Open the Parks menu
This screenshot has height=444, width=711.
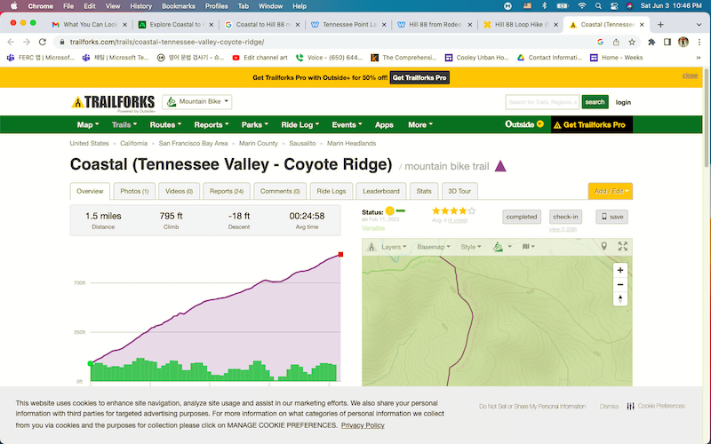(255, 124)
